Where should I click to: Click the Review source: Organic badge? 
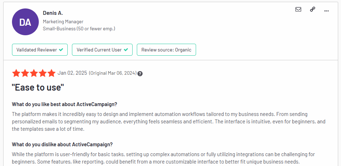point(166,50)
